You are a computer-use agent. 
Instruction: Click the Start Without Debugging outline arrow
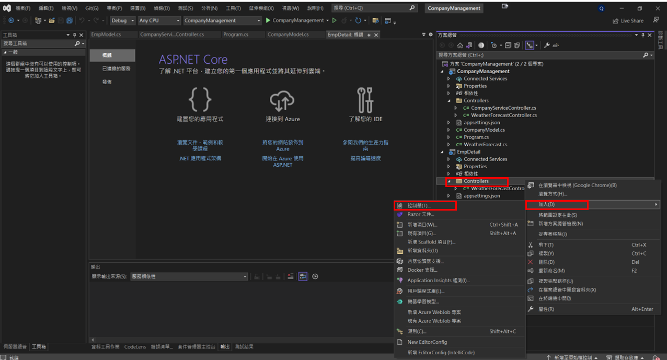point(334,20)
